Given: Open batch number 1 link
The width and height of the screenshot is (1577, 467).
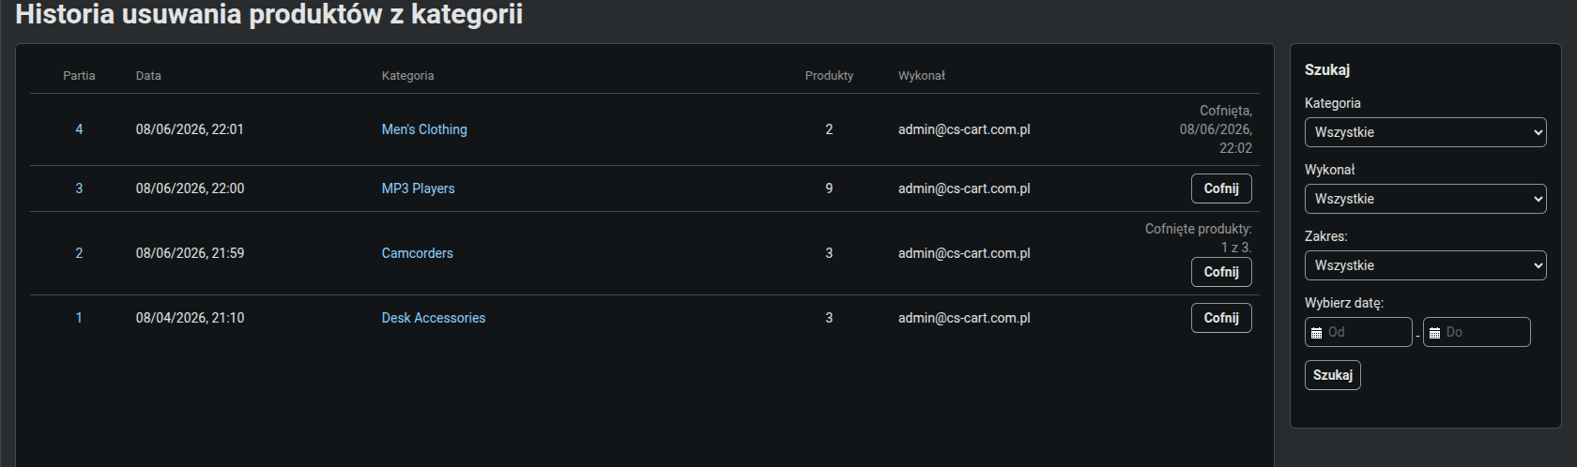Looking at the screenshot, I should [79, 318].
